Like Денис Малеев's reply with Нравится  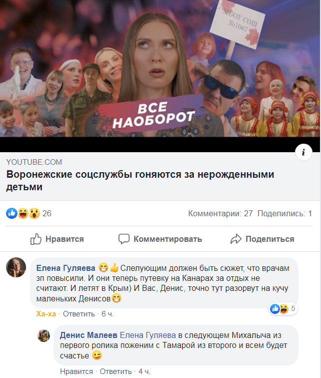(76, 371)
